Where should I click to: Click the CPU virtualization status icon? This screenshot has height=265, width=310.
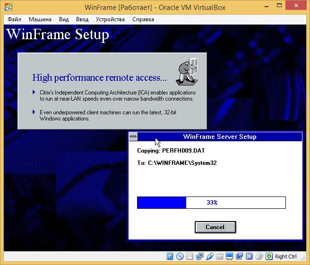click(x=249, y=256)
